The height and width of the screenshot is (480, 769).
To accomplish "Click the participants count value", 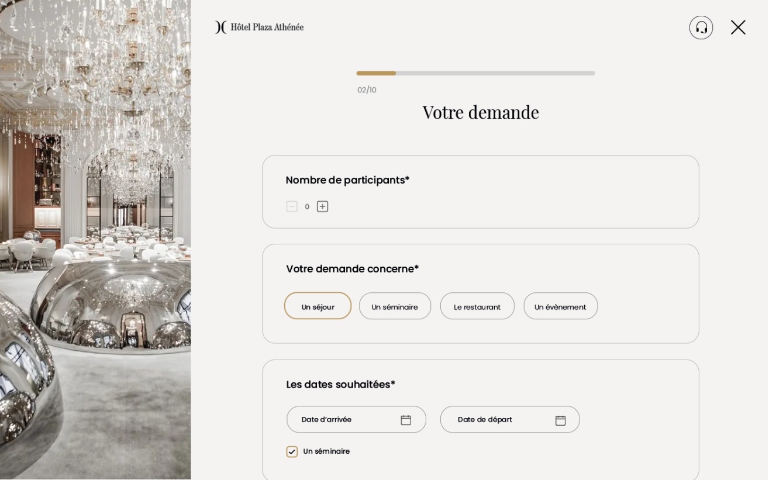I will pyautogui.click(x=307, y=206).
